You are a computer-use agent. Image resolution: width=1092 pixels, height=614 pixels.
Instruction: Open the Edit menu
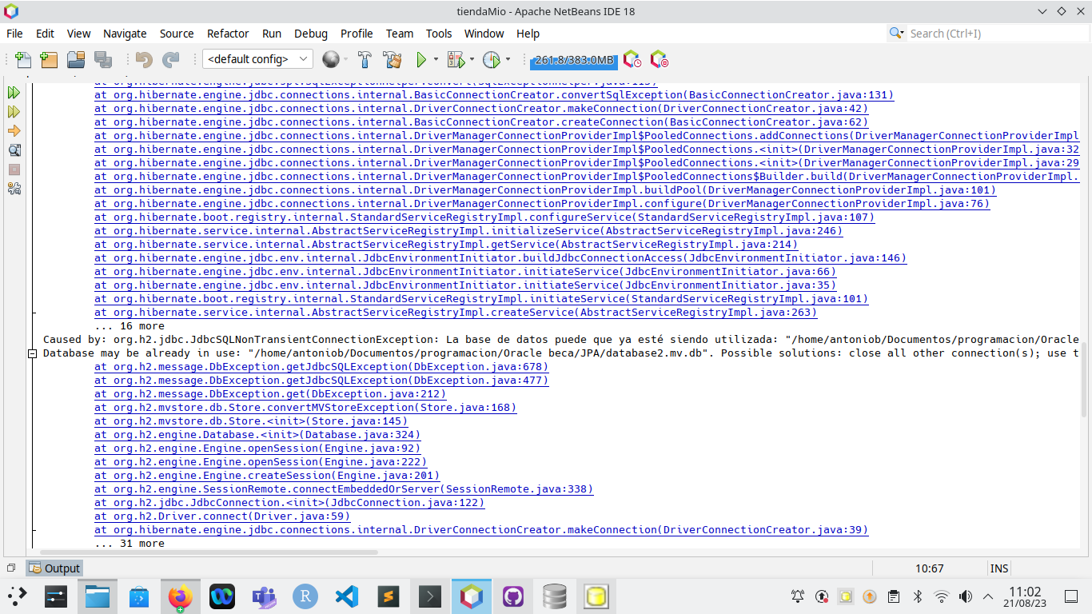pos(45,34)
